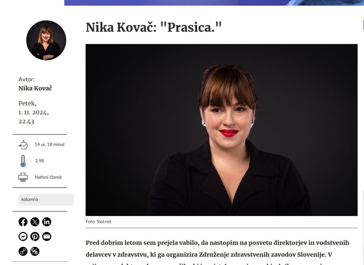The image size is (364, 265).
Task: Pin the article on Pinterest
Action: coord(35,237)
